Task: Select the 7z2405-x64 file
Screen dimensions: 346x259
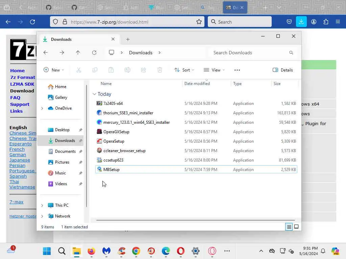Action: pos(196,104)
